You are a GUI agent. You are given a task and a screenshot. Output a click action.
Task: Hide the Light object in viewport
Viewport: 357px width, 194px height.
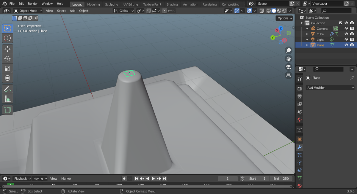(x=346, y=39)
